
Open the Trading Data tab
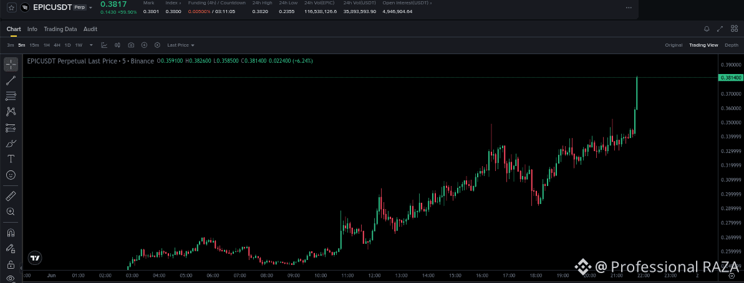click(60, 29)
